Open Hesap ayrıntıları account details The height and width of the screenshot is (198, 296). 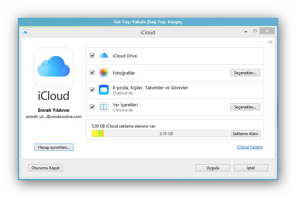pos(54,147)
